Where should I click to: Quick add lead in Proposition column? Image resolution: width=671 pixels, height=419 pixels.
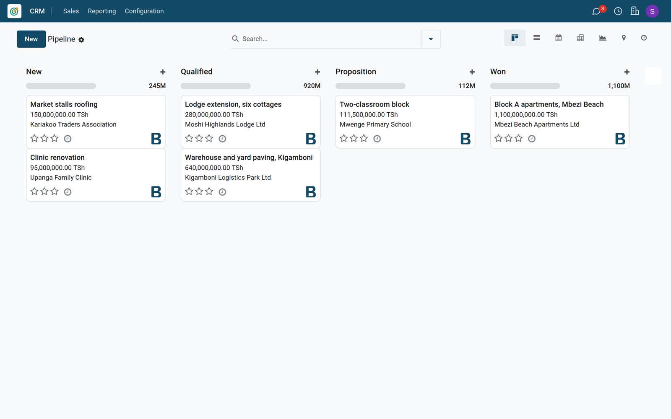tap(472, 72)
